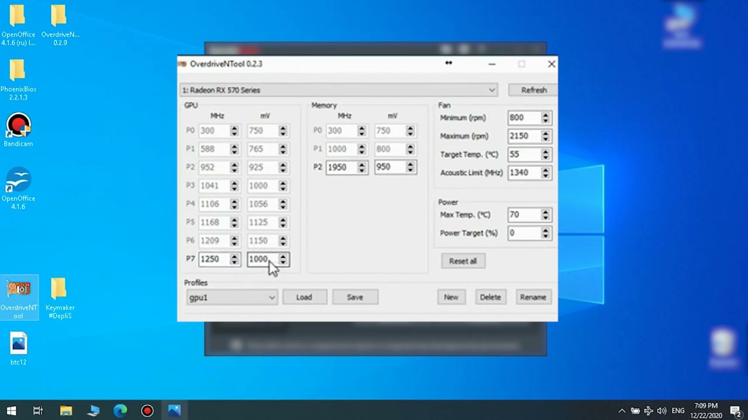Click the GPU P6 label
Screen dimensions: 748x420
tap(190, 240)
